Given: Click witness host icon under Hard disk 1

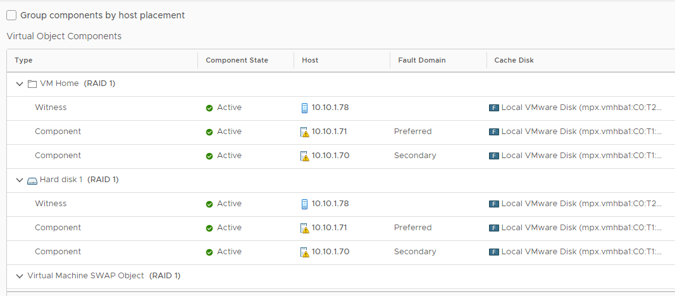Looking at the screenshot, I should (x=304, y=204).
